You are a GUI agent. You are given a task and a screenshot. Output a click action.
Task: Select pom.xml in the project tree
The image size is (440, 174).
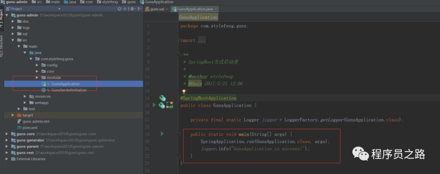[x=30, y=128]
